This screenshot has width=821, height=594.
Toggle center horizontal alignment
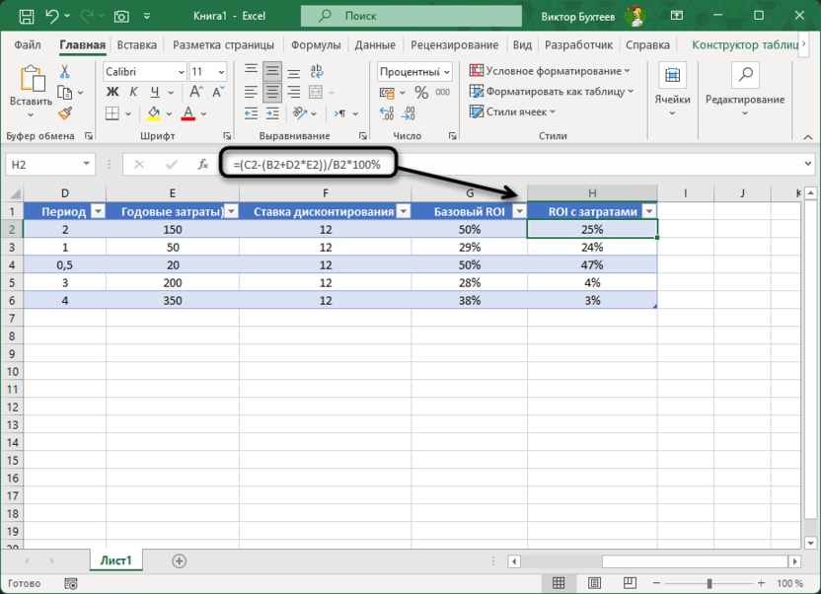[271, 92]
